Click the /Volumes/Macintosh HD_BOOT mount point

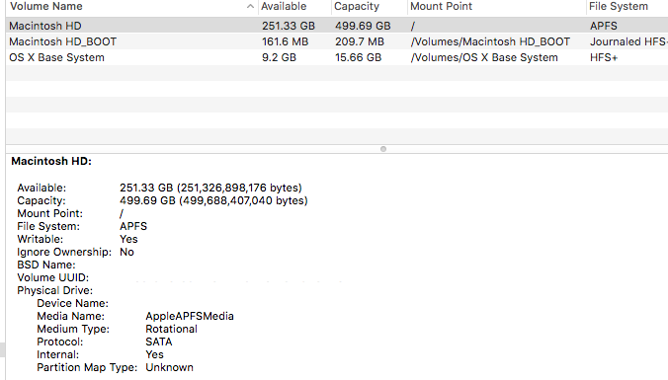pyautogui.click(x=490, y=41)
